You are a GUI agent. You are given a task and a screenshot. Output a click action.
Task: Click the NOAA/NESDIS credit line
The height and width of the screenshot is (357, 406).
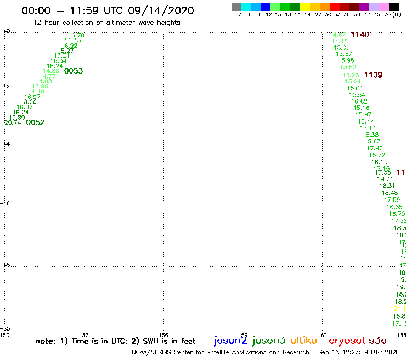(x=221, y=353)
